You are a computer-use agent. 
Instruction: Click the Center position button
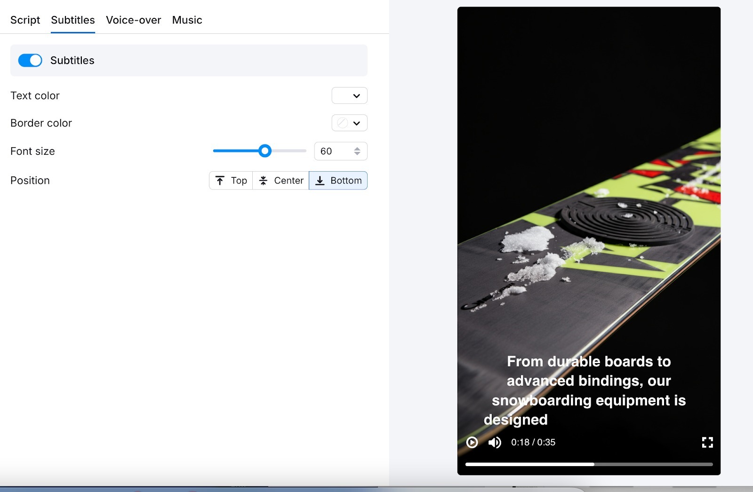[280, 180]
